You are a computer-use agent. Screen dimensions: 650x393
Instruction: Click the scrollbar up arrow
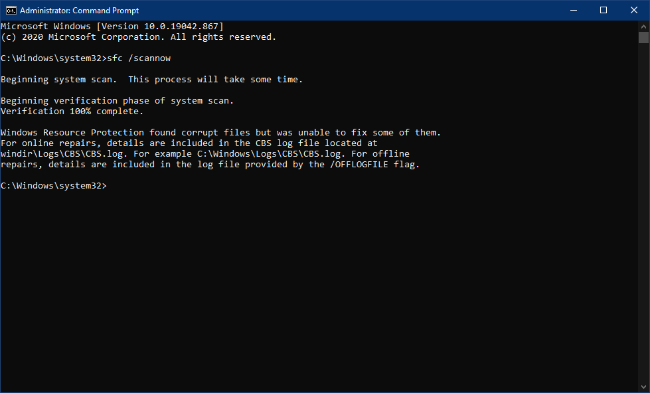pos(643,26)
